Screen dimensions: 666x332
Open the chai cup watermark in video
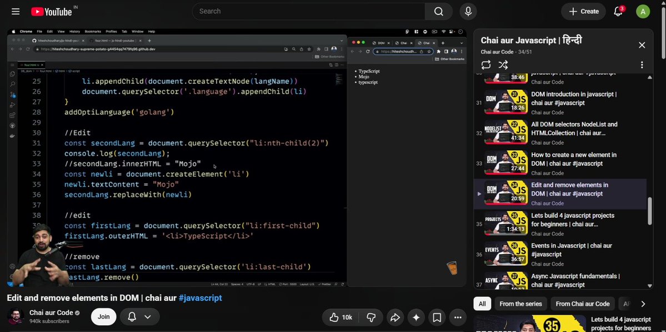pyautogui.click(x=452, y=268)
